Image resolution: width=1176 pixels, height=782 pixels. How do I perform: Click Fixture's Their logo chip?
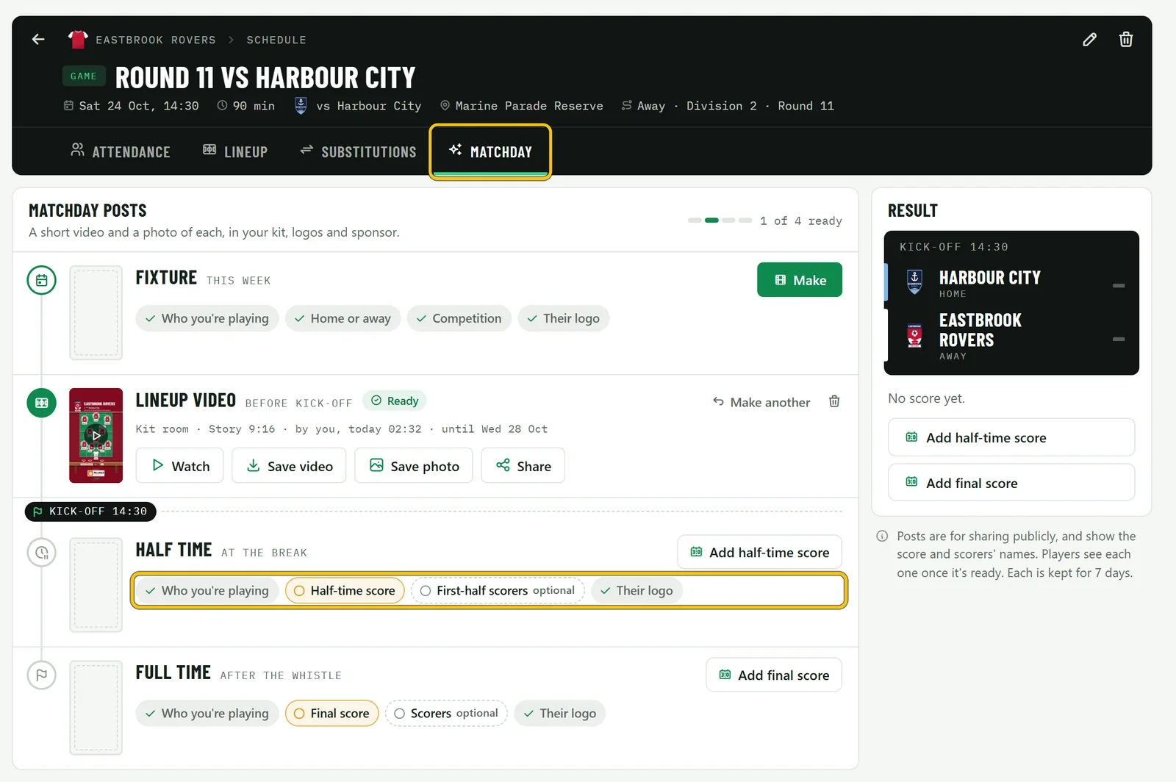coord(564,318)
